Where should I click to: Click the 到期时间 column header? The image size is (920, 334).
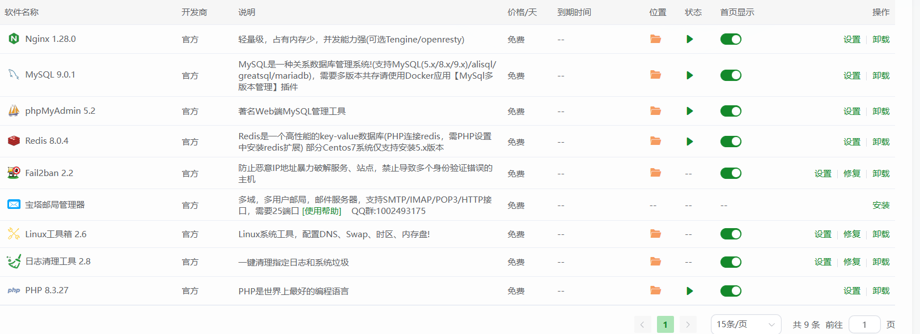tap(574, 12)
